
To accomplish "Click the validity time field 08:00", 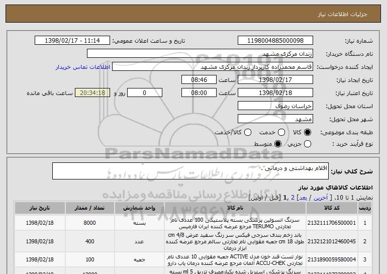I will click(199, 93).
